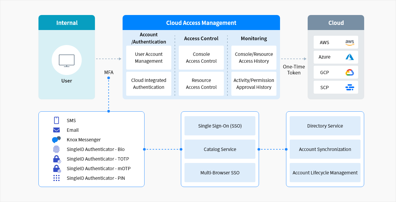Open the Directory Service box
This screenshot has height=202, width=396.
tap(325, 126)
